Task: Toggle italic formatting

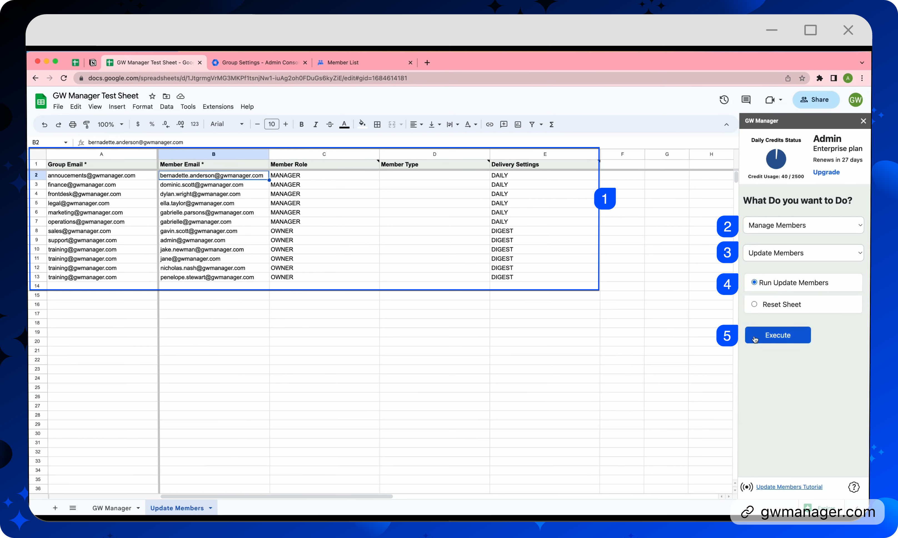Action: (x=316, y=124)
